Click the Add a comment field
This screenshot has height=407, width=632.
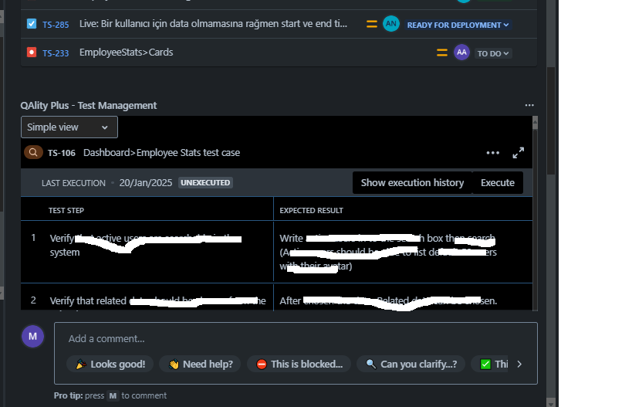[296, 338]
